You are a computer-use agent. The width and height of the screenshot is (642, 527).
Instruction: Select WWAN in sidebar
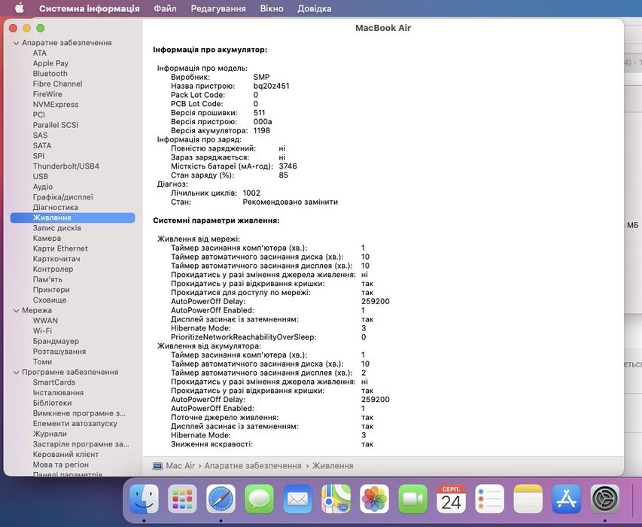pyautogui.click(x=45, y=321)
